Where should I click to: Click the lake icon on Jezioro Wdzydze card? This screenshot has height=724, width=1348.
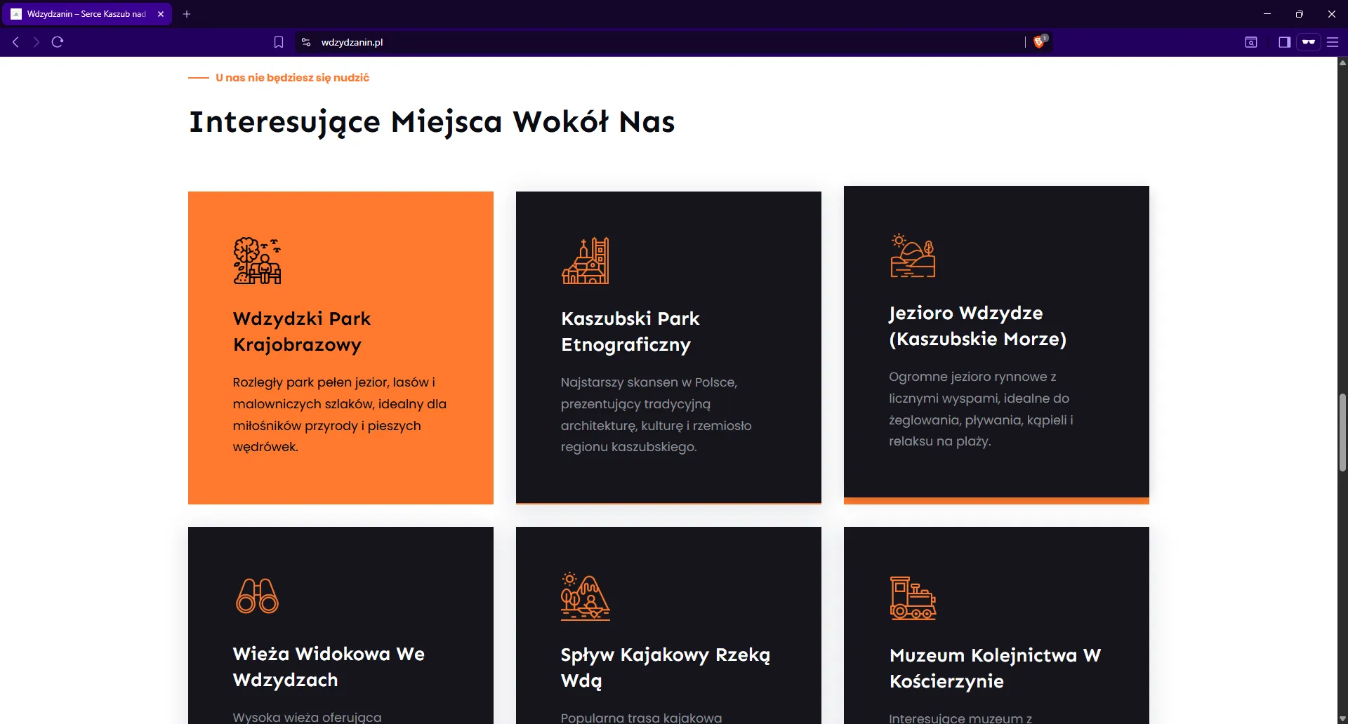click(x=913, y=257)
